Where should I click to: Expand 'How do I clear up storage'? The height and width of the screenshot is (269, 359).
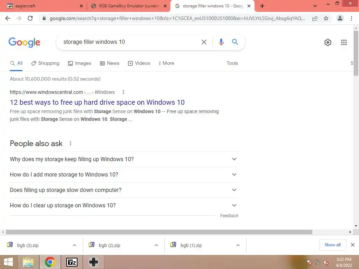point(124,205)
